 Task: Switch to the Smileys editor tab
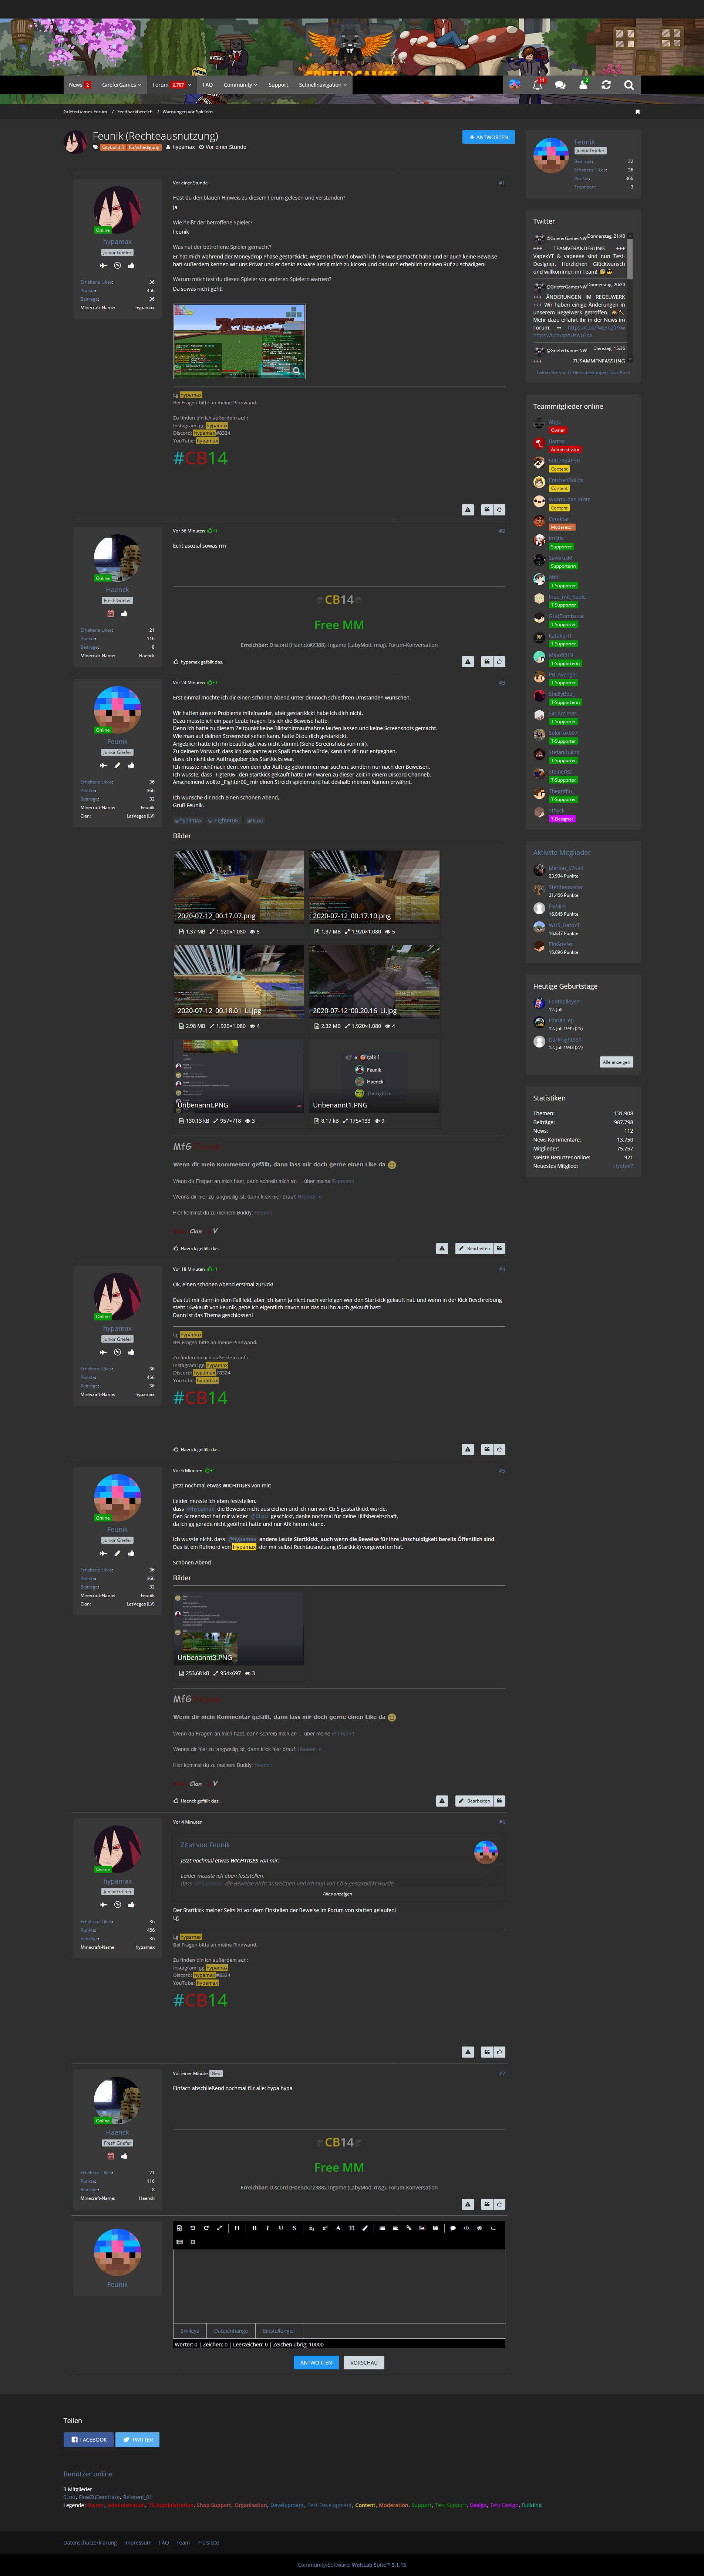190,2330
